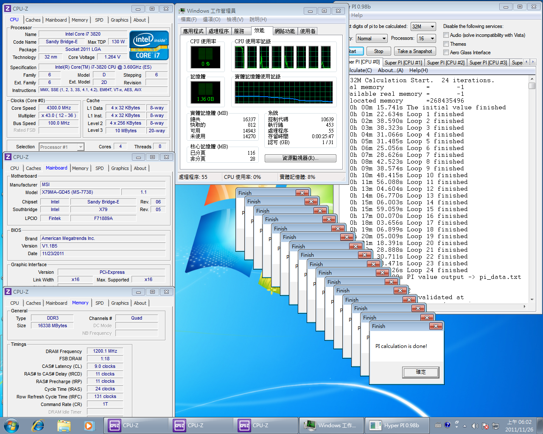
Task: Open 選項(O) menu in Task Manager
Action: (x=211, y=19)
